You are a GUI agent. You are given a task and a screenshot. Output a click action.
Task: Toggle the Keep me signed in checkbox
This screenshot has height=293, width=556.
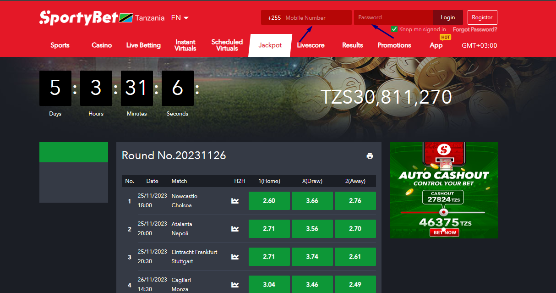[394, 29]
